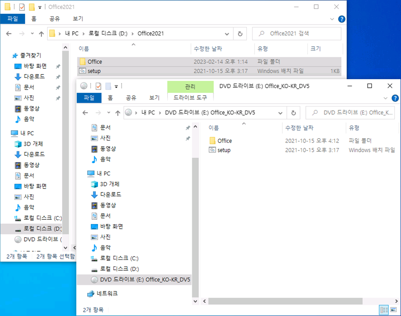Select pinned 바탕 화면 in Office2021 favorites
401x316 pixels.
pos(31,66)
